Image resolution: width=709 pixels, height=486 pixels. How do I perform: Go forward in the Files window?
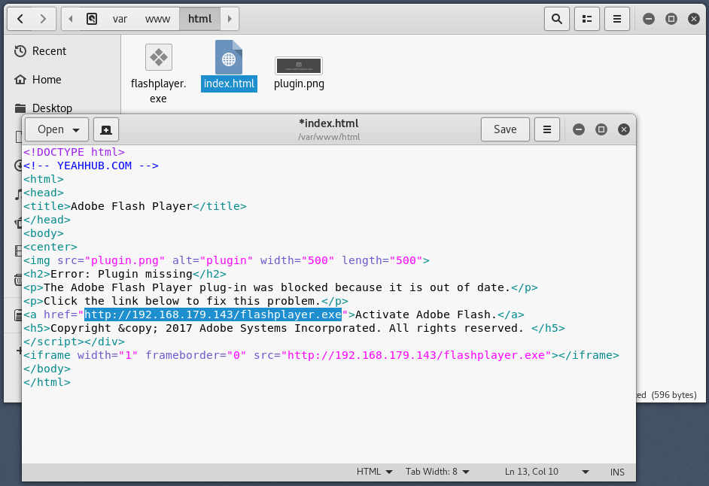click(44, 19)
